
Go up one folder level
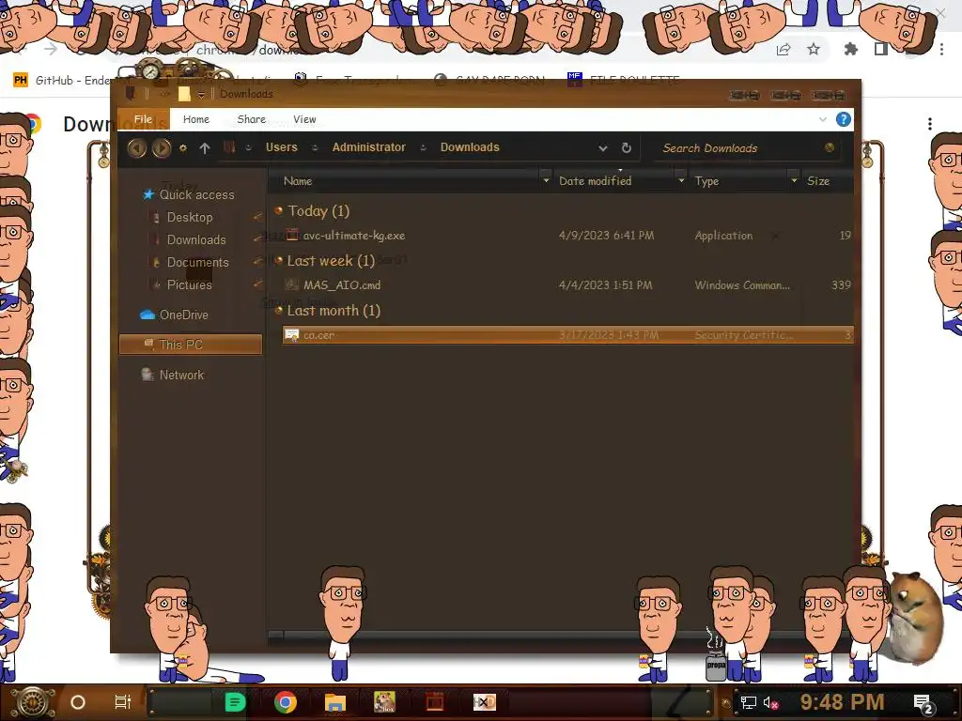pyautogui.click(x=205, y=147)
